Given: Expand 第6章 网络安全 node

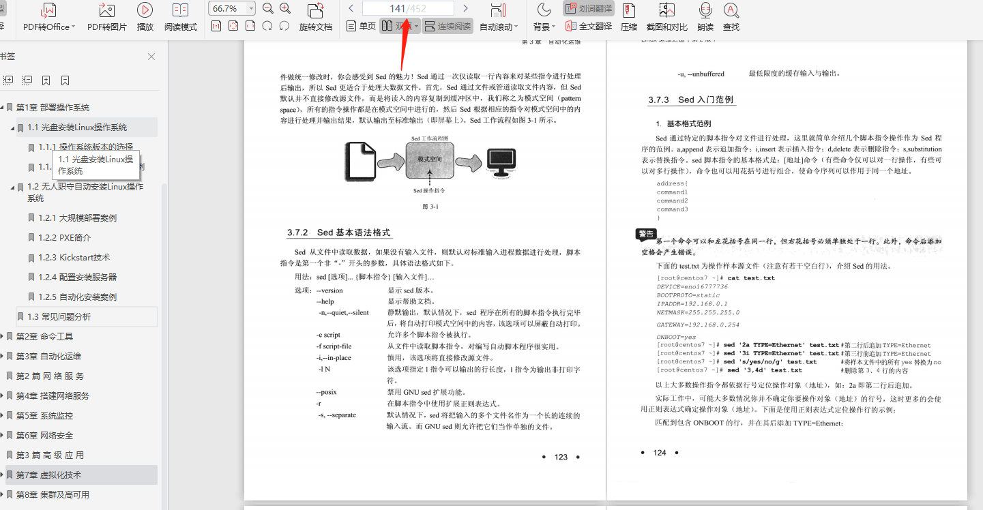Looking at the screenshot, I should coord(2,436).
